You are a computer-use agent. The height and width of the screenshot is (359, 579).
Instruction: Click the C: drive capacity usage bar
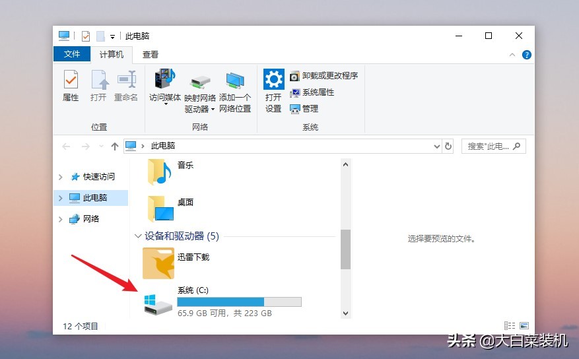tap(239, 302)
